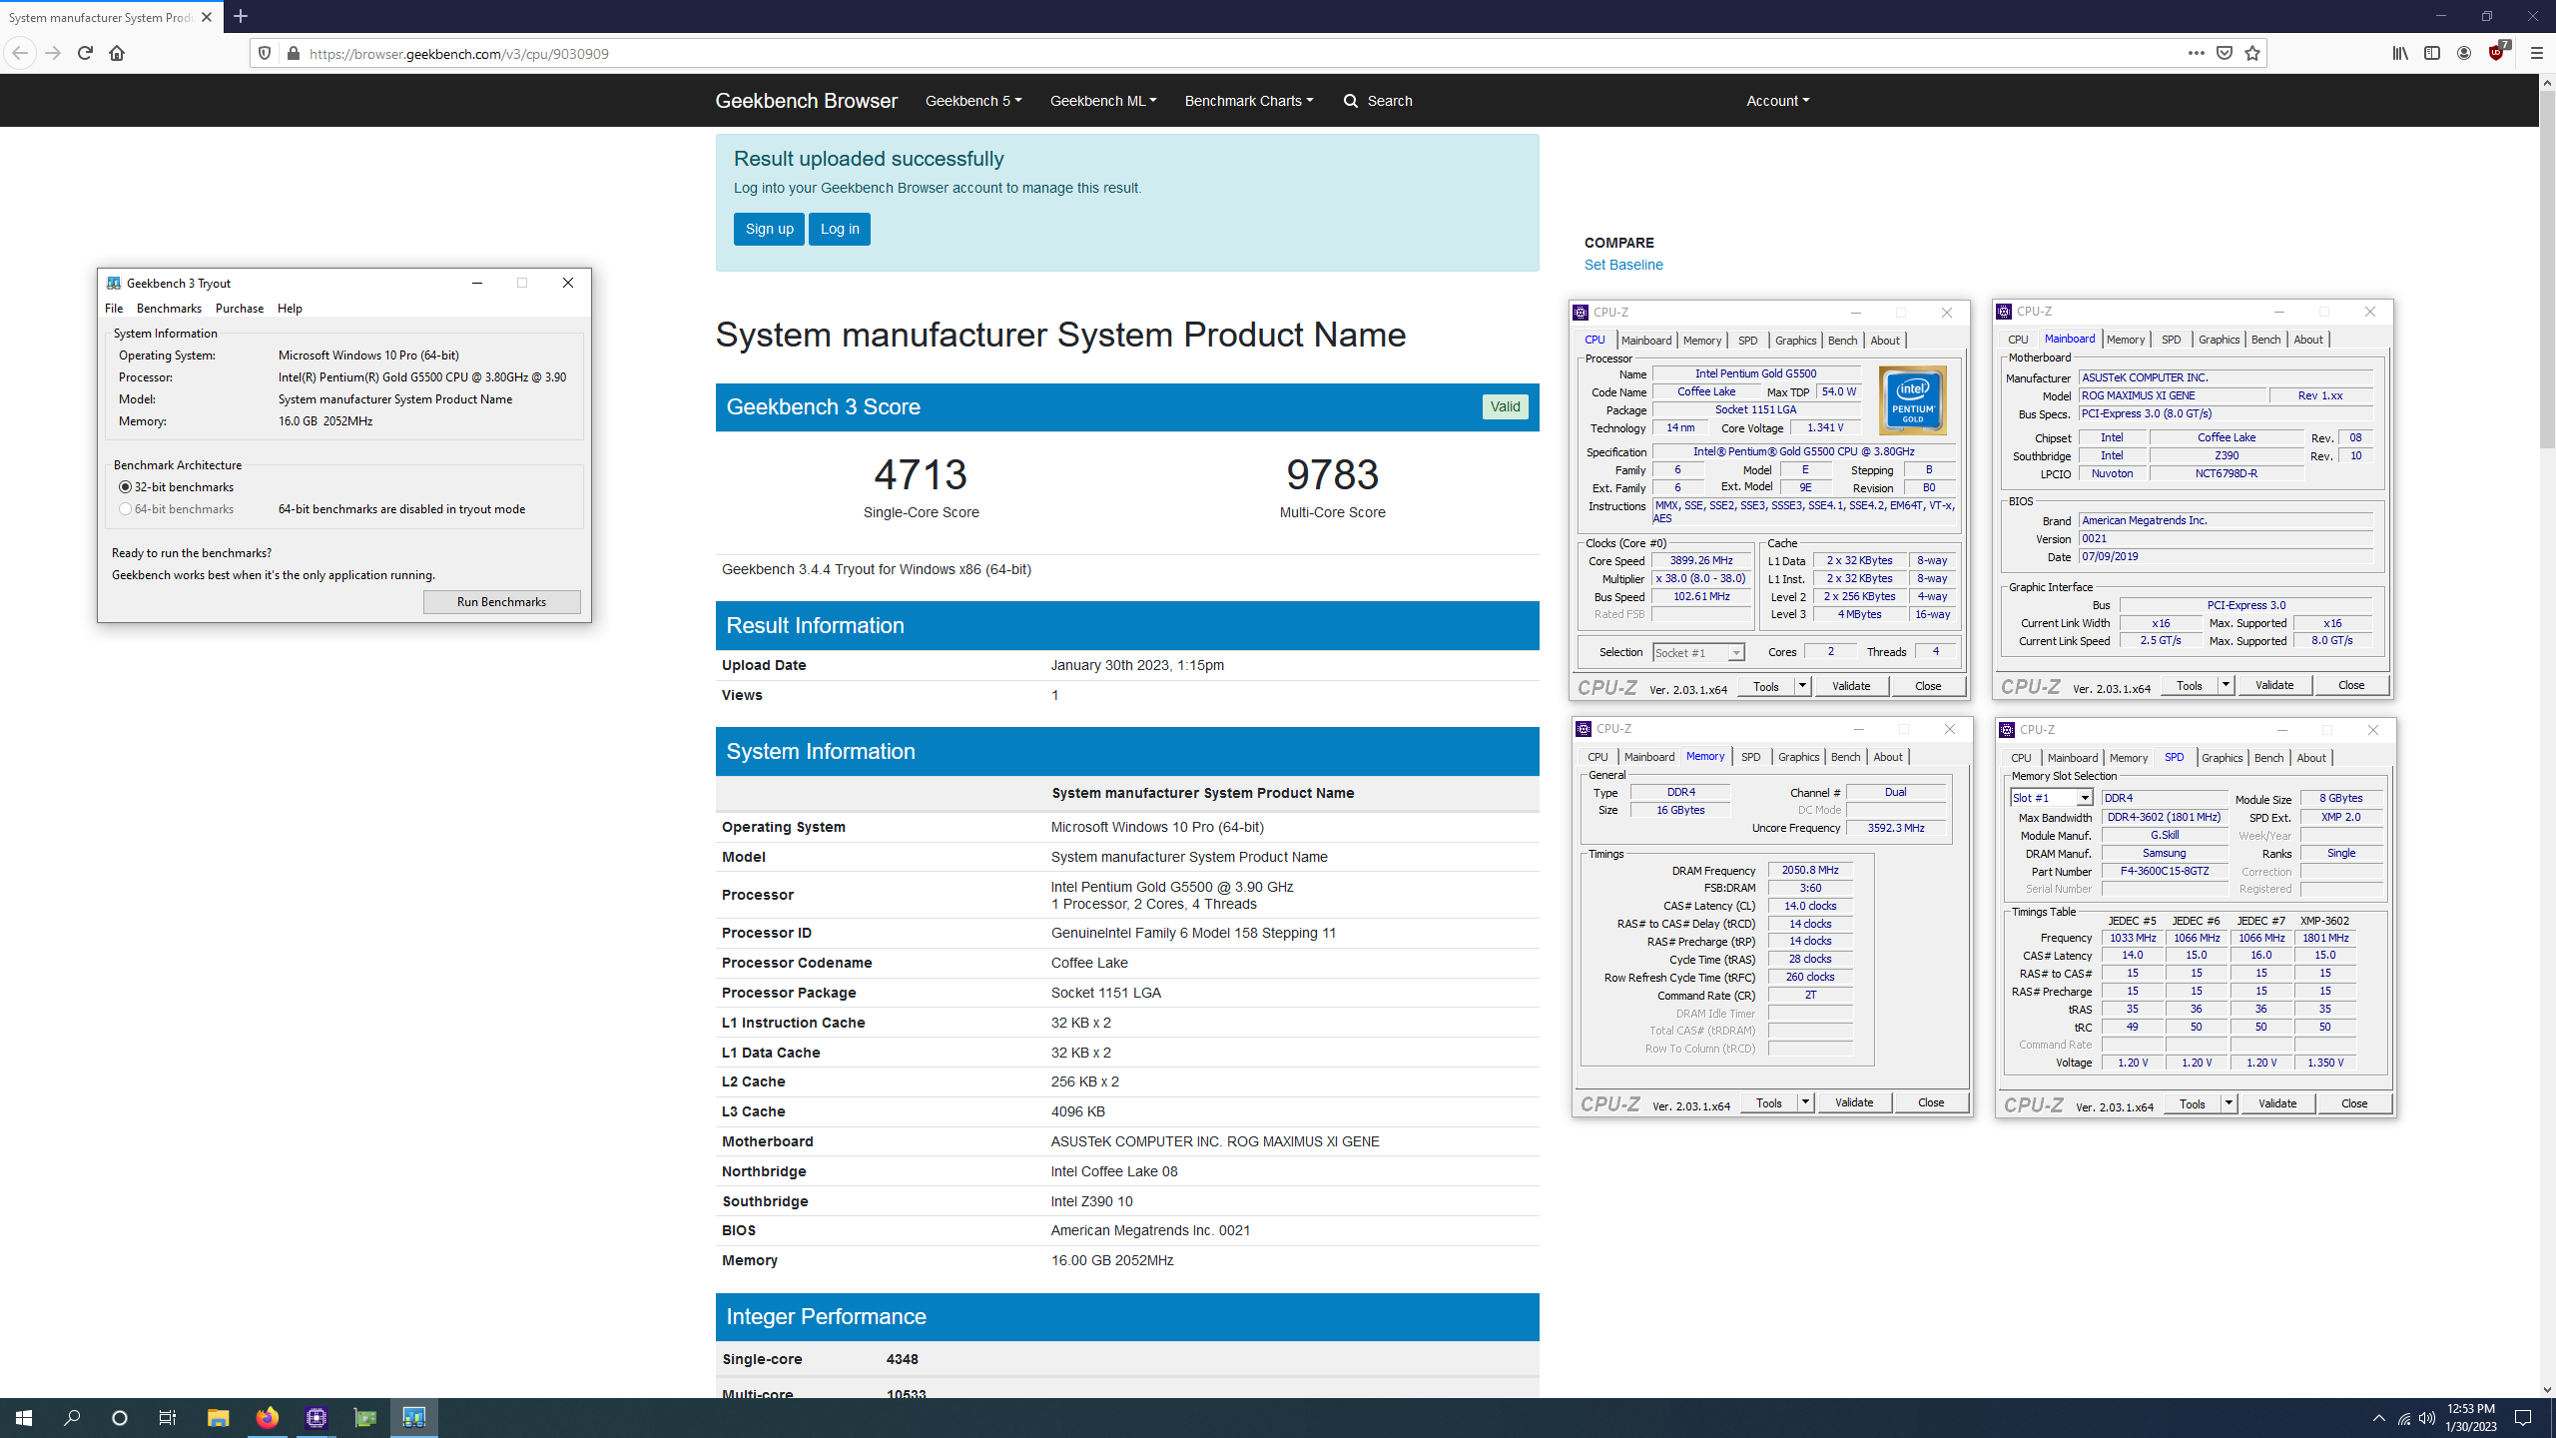
Task: Open Benchmarks menu in Geekbench 3
Action: pyautogui.click(x=169, y=309)
